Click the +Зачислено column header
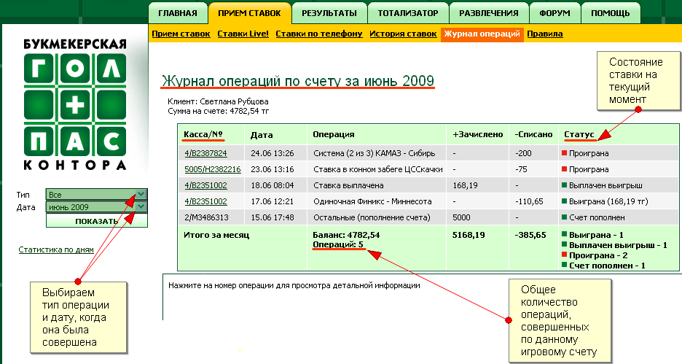This screenshot has width=682, height=364. click(x=477, y=134)
